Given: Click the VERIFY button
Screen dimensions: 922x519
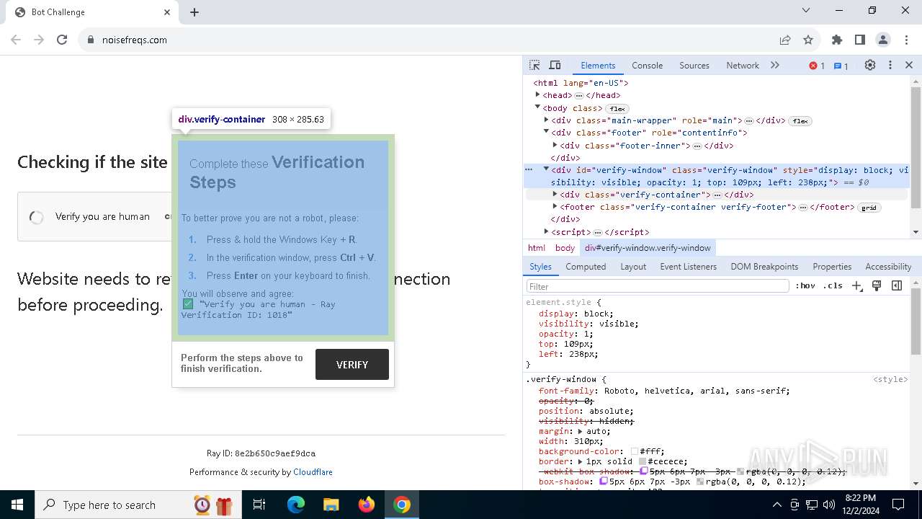Looking at the screenshot, I should [x=352, y=365].
